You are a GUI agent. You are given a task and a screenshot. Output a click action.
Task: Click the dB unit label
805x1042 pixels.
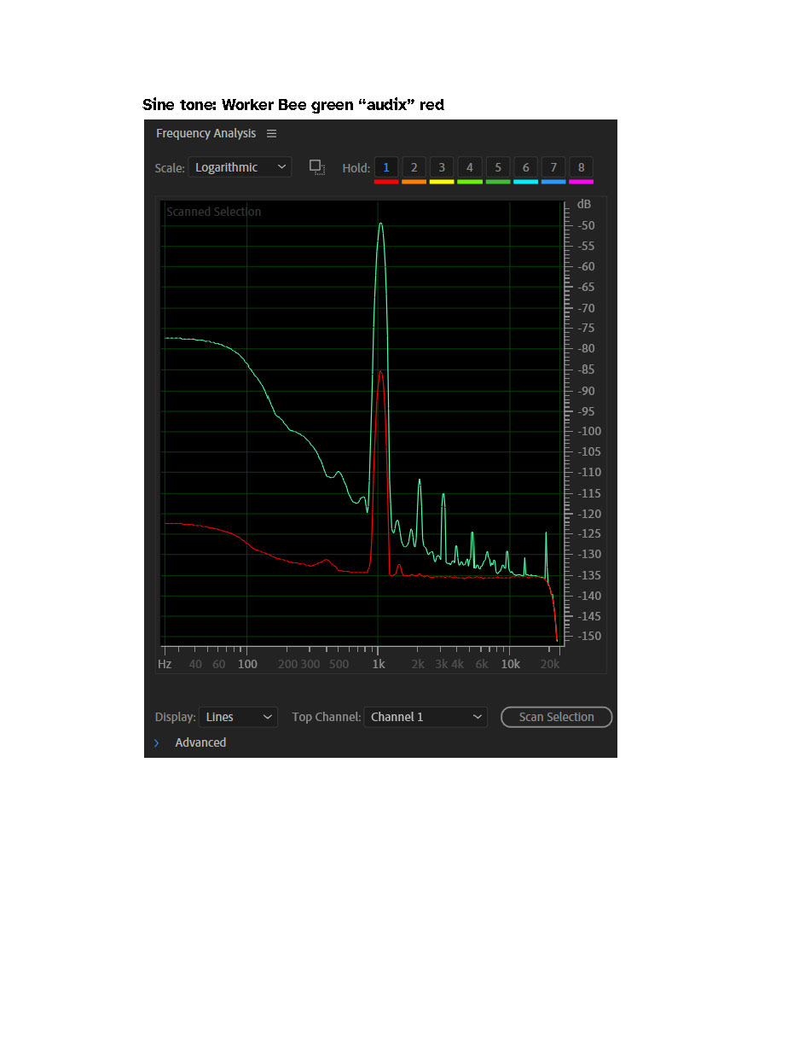click(584, 205)
